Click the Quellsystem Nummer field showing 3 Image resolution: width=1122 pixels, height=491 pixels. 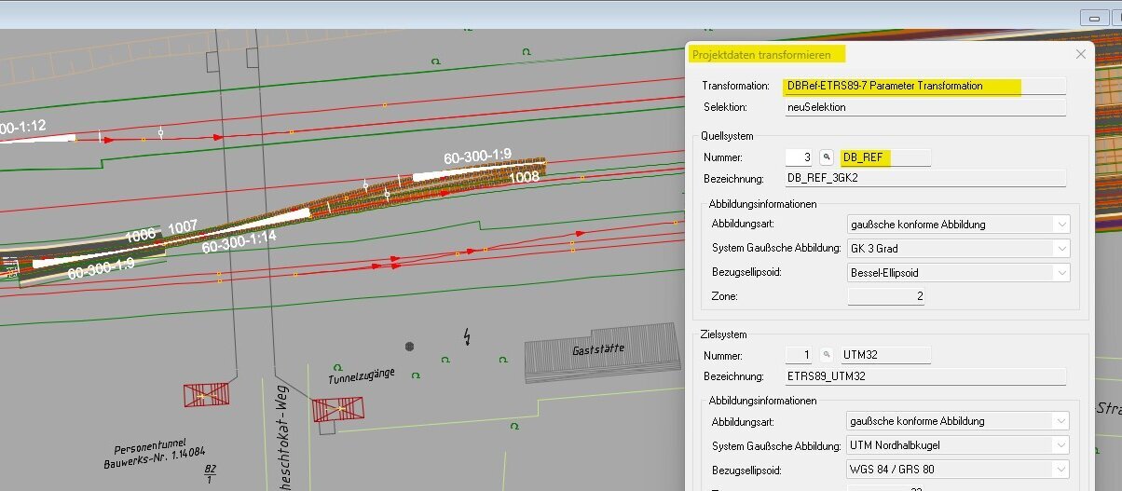point(800,157)
